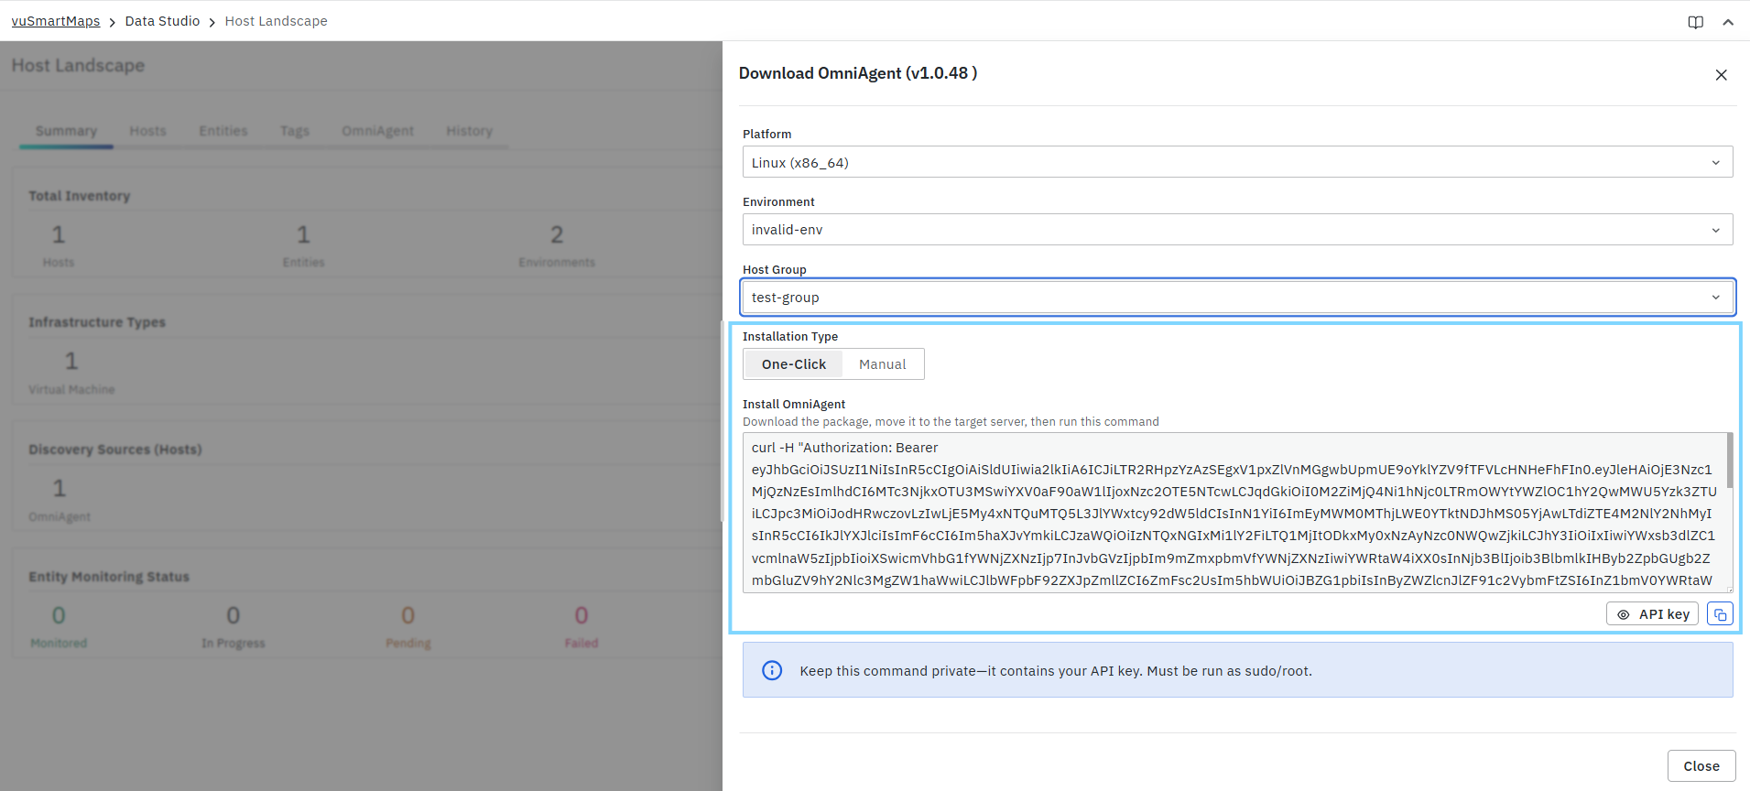The height and width of the screenshot is (791, 1750).
Task: Click the Virtual Machine count under Infrastructure Types
Action: pos(71,362)
